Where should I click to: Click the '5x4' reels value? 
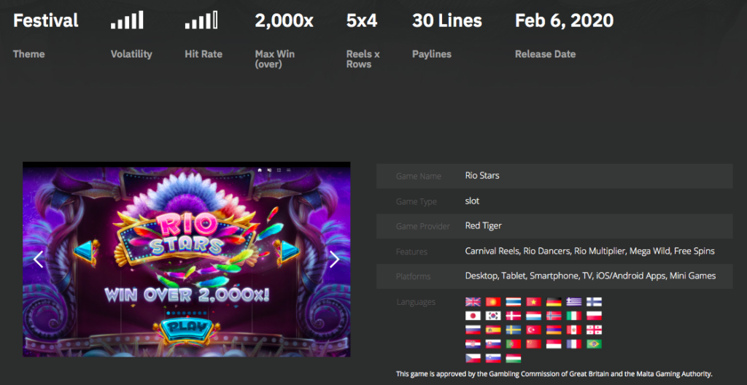coord(362,20)
